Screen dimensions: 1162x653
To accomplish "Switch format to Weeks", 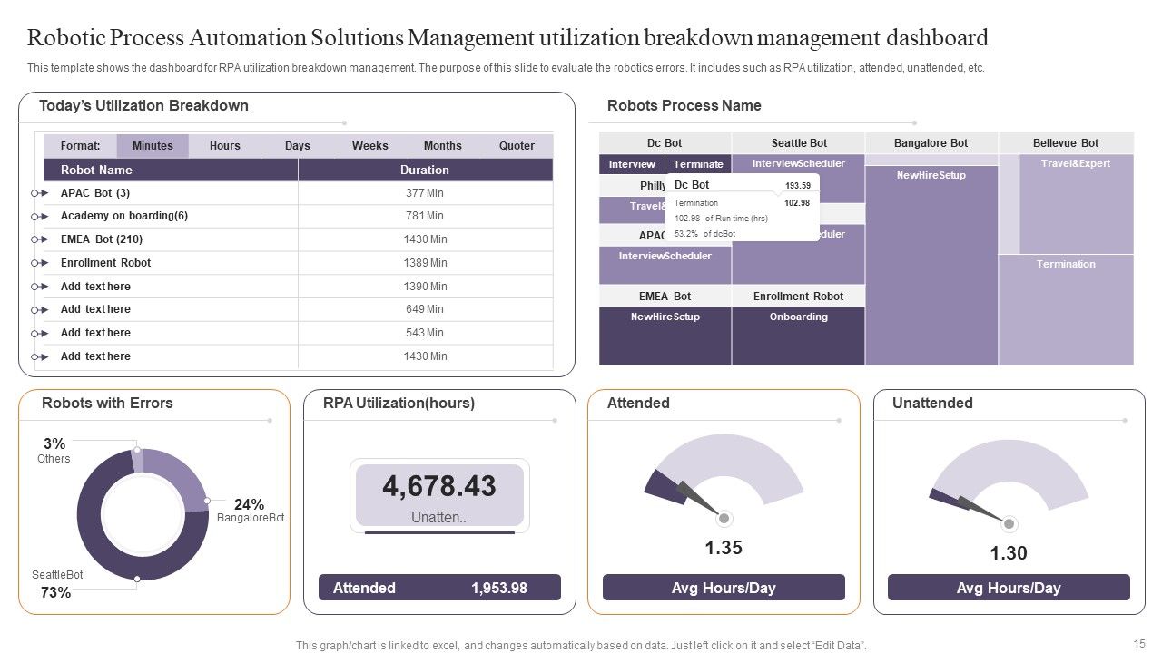I will pos(370,146).
